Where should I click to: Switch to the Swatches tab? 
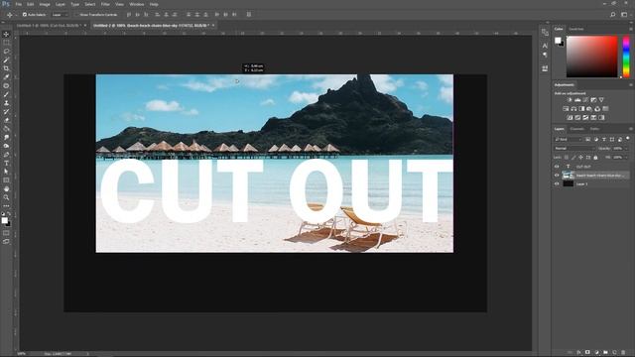(x=576, y=29)
